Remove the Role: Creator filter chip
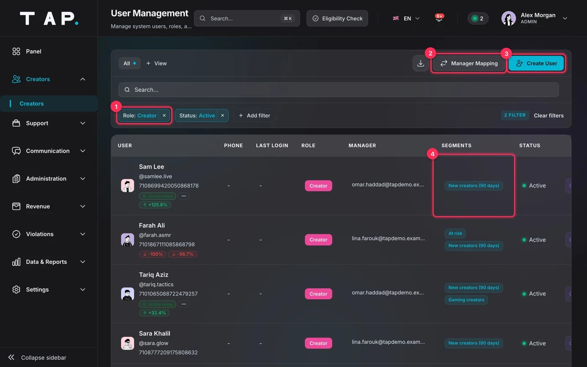The width and height of the screenshot is (587, 367). [164, 116]
